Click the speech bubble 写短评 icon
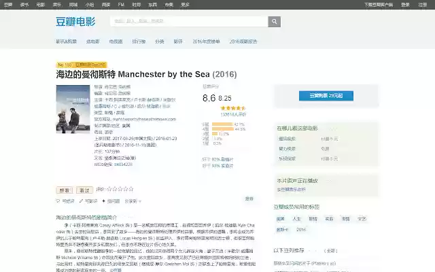435x272 pixels. click(x=58, y=201)
